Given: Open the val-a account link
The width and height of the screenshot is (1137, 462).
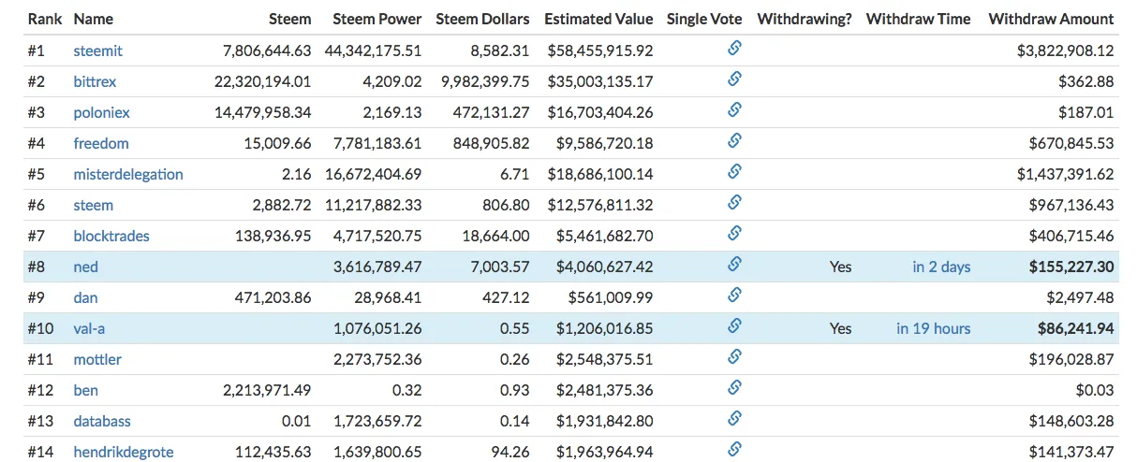Looking at the screenshot, I should tap(89, 328).
